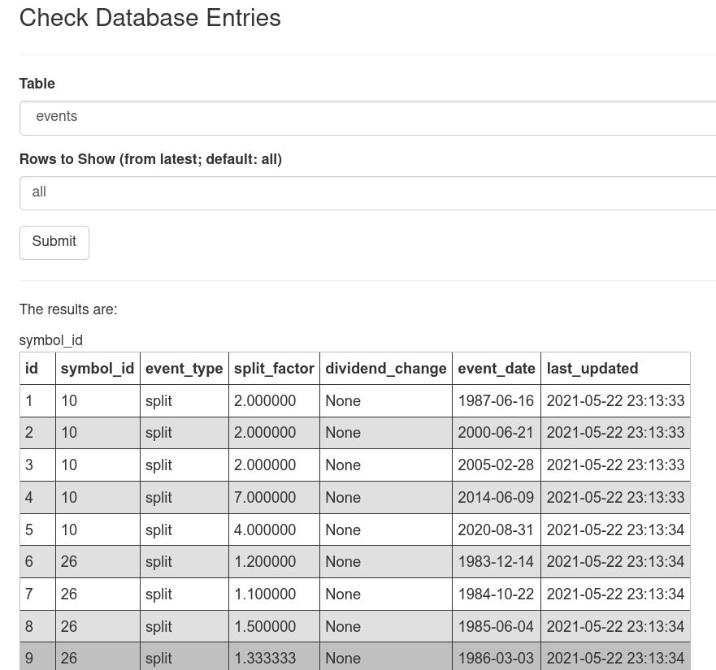
Task: Select the dividend_change column header
Action: 385,369
